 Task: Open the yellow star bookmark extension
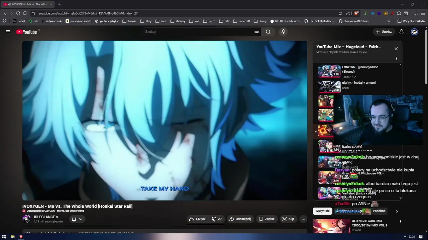[x=386, y=13]
